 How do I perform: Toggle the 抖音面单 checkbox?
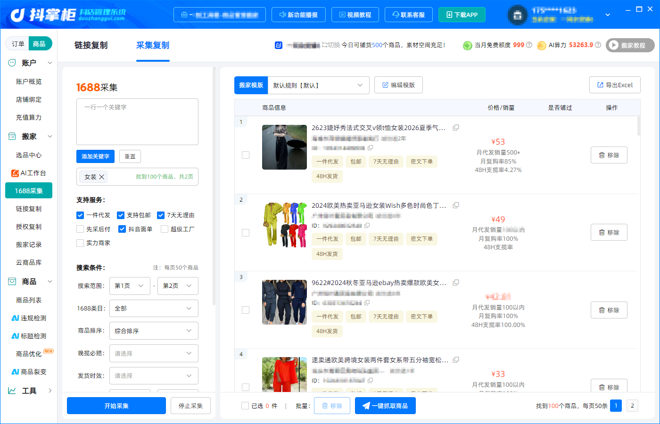coord(122,229)
